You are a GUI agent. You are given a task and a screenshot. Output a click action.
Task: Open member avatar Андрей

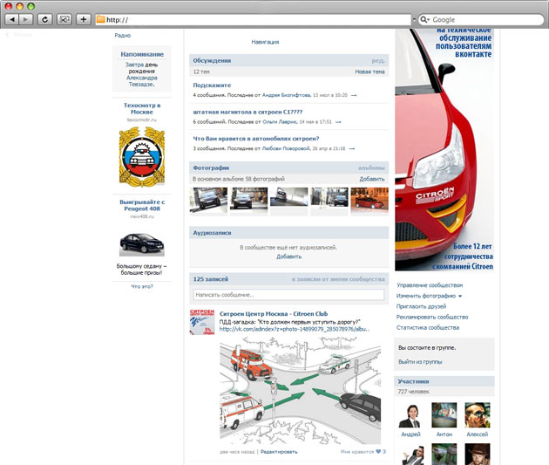(410, 415)
